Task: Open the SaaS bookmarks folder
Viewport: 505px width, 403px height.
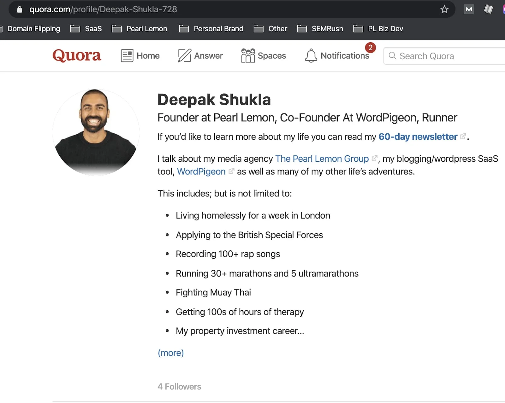Action: pos(86,29)
